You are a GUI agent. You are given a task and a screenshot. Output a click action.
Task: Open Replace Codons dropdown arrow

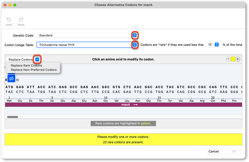click(37, 59)
